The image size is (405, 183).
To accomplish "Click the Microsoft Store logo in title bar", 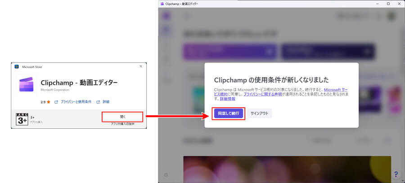I will pos(17,67).
